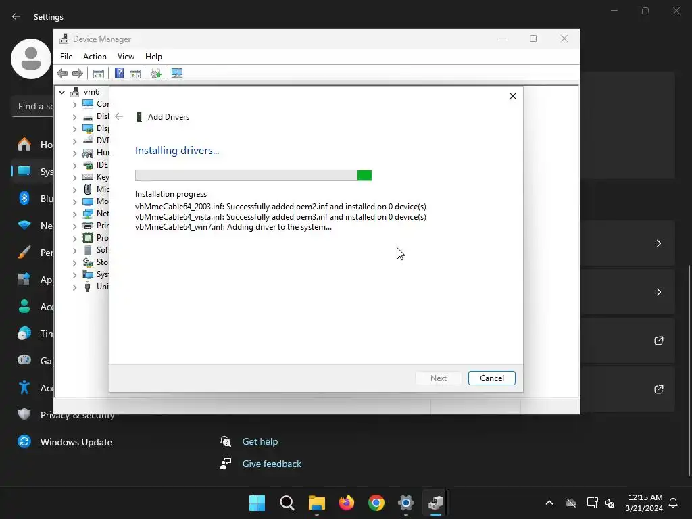Open Accessibility via the sidebar icon
This screenshot has width=692, height=519.
coord(24,387)
